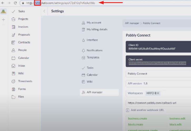Open Notifications settings
This screenshot has width=191, height=131.
pos(94,50)
